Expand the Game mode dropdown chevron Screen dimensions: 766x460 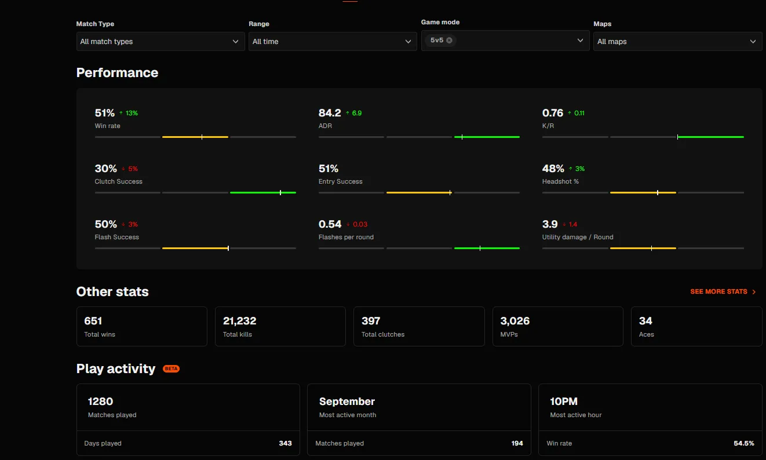[580, 40]
